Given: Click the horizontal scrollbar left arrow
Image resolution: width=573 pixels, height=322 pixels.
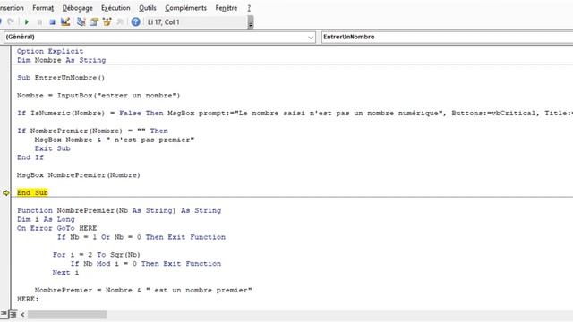Looking at the screenshot, I should tap(22, 314).
